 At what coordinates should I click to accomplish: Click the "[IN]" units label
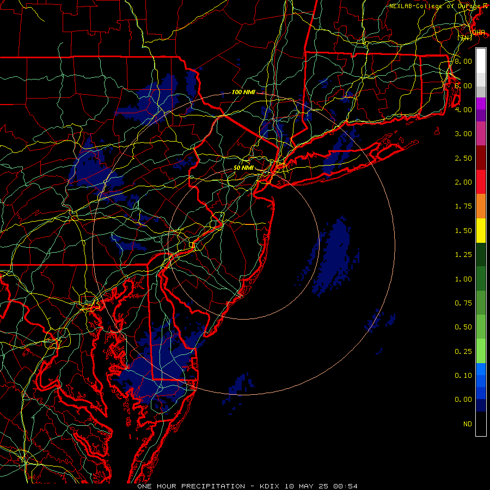(465, 38)
